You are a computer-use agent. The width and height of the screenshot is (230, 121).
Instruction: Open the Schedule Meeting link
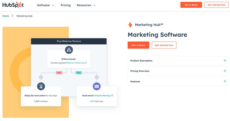(x=102, y=96)
